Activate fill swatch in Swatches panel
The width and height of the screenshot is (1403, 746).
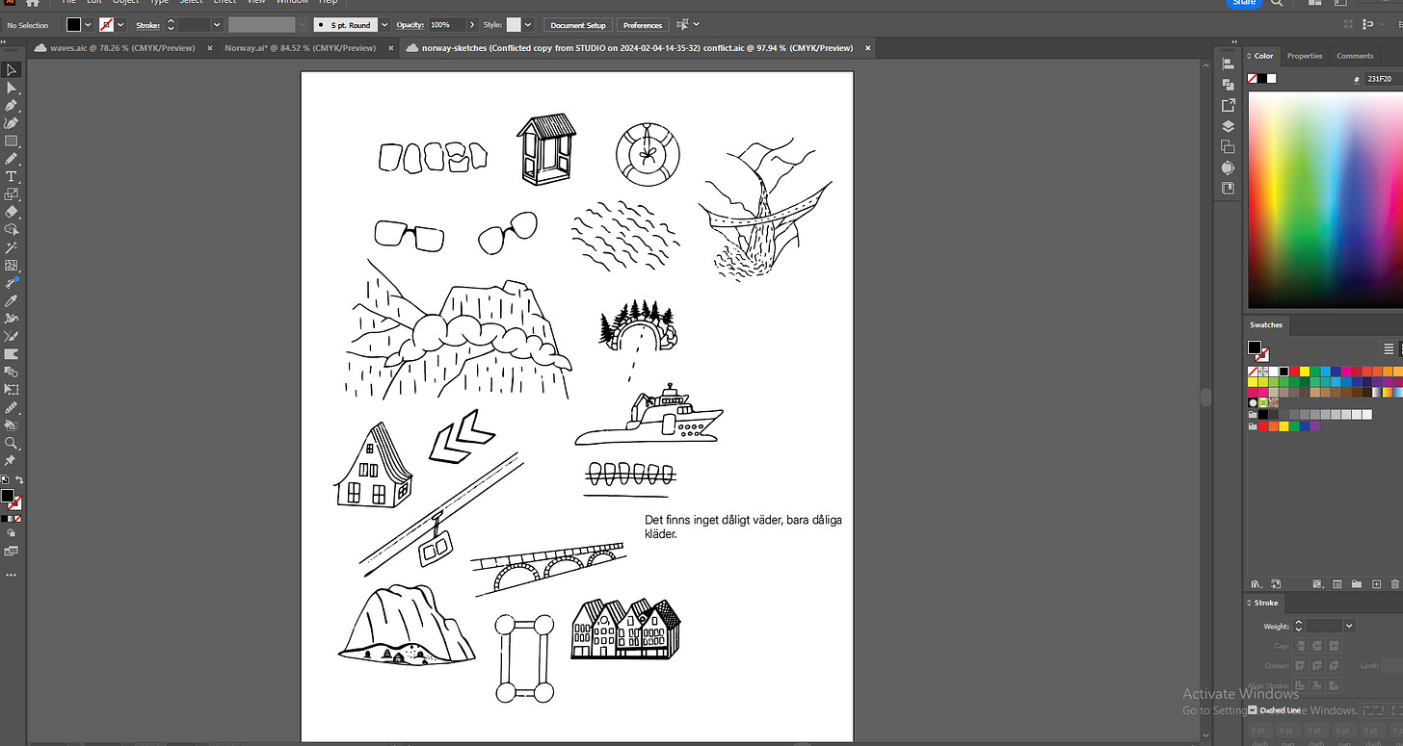click(1255, 347)
